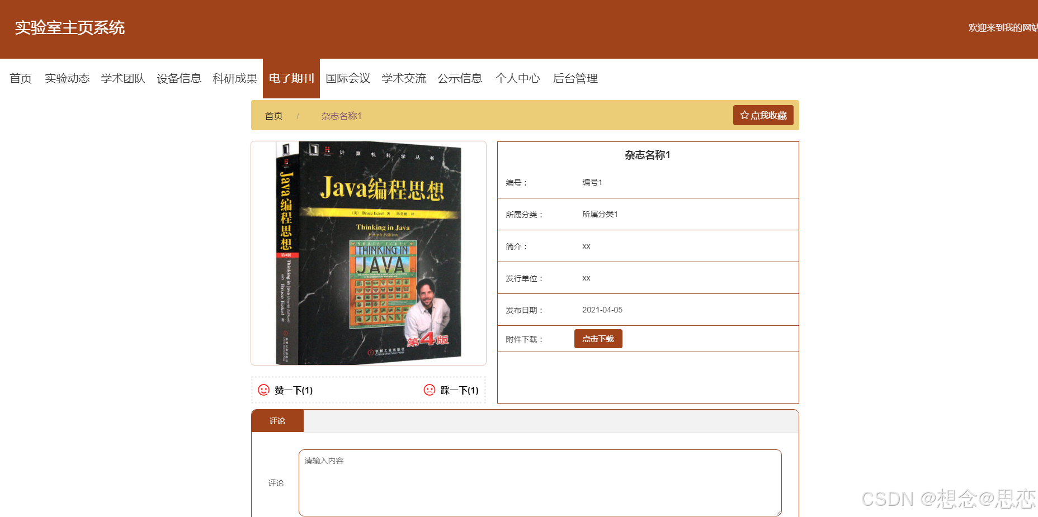Click the 杂志名称1 breadcrumb link
The height and width of the screenshot is (517, 1038).
341,116
